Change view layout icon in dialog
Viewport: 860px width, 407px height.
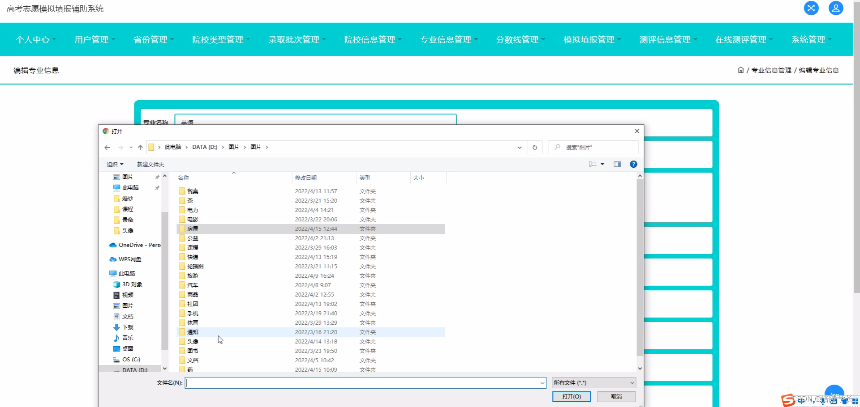point(593,164)
